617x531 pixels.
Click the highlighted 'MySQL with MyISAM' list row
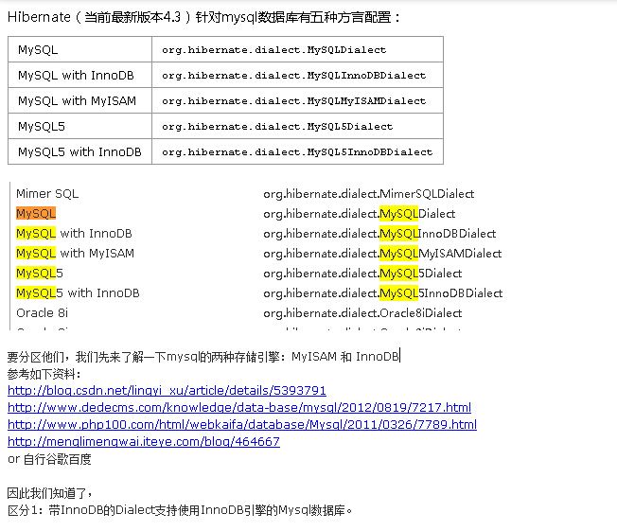pos(75,253)
